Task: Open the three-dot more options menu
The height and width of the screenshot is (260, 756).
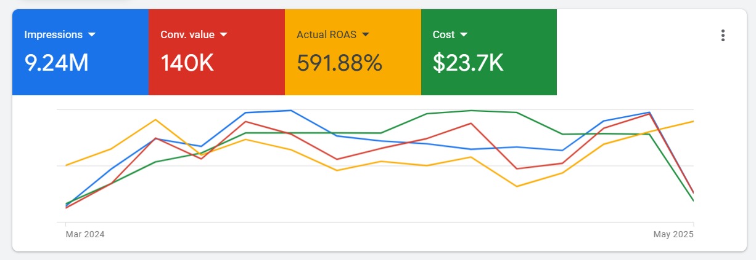Action: pyautogui.click(x=723, y=36)
